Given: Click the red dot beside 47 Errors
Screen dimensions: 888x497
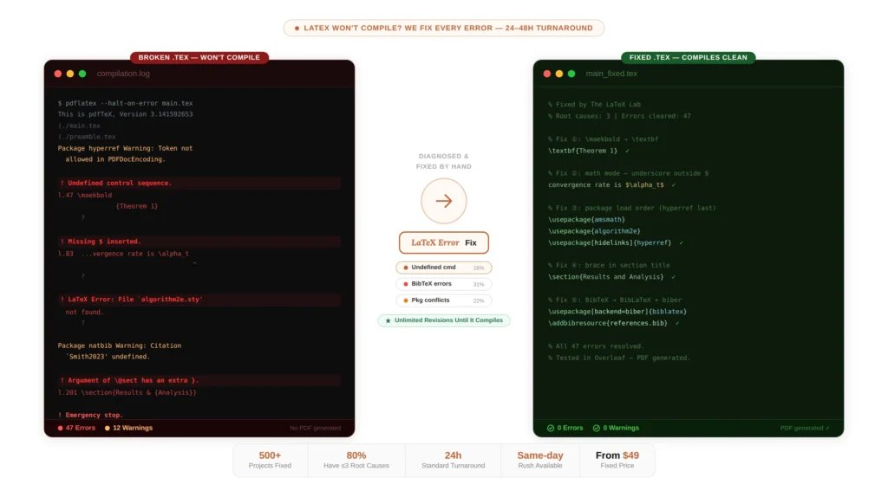Looking at the screenshot, I should pyautogui.click(x=60, y=428).
